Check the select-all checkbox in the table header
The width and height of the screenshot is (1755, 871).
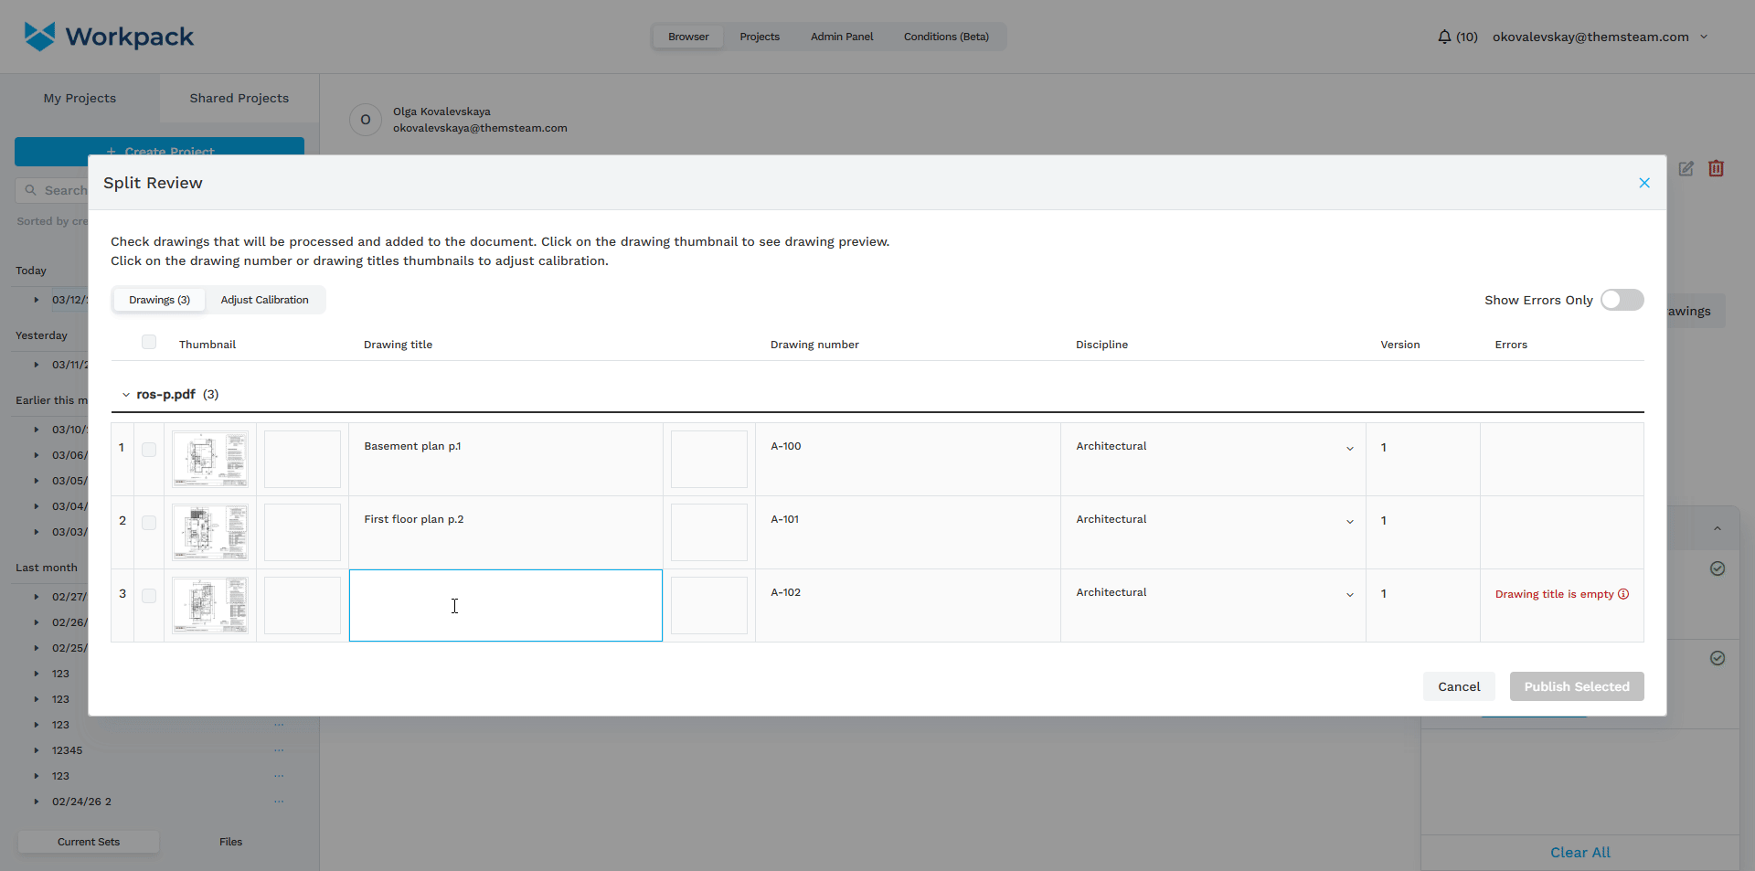point(149,341)
